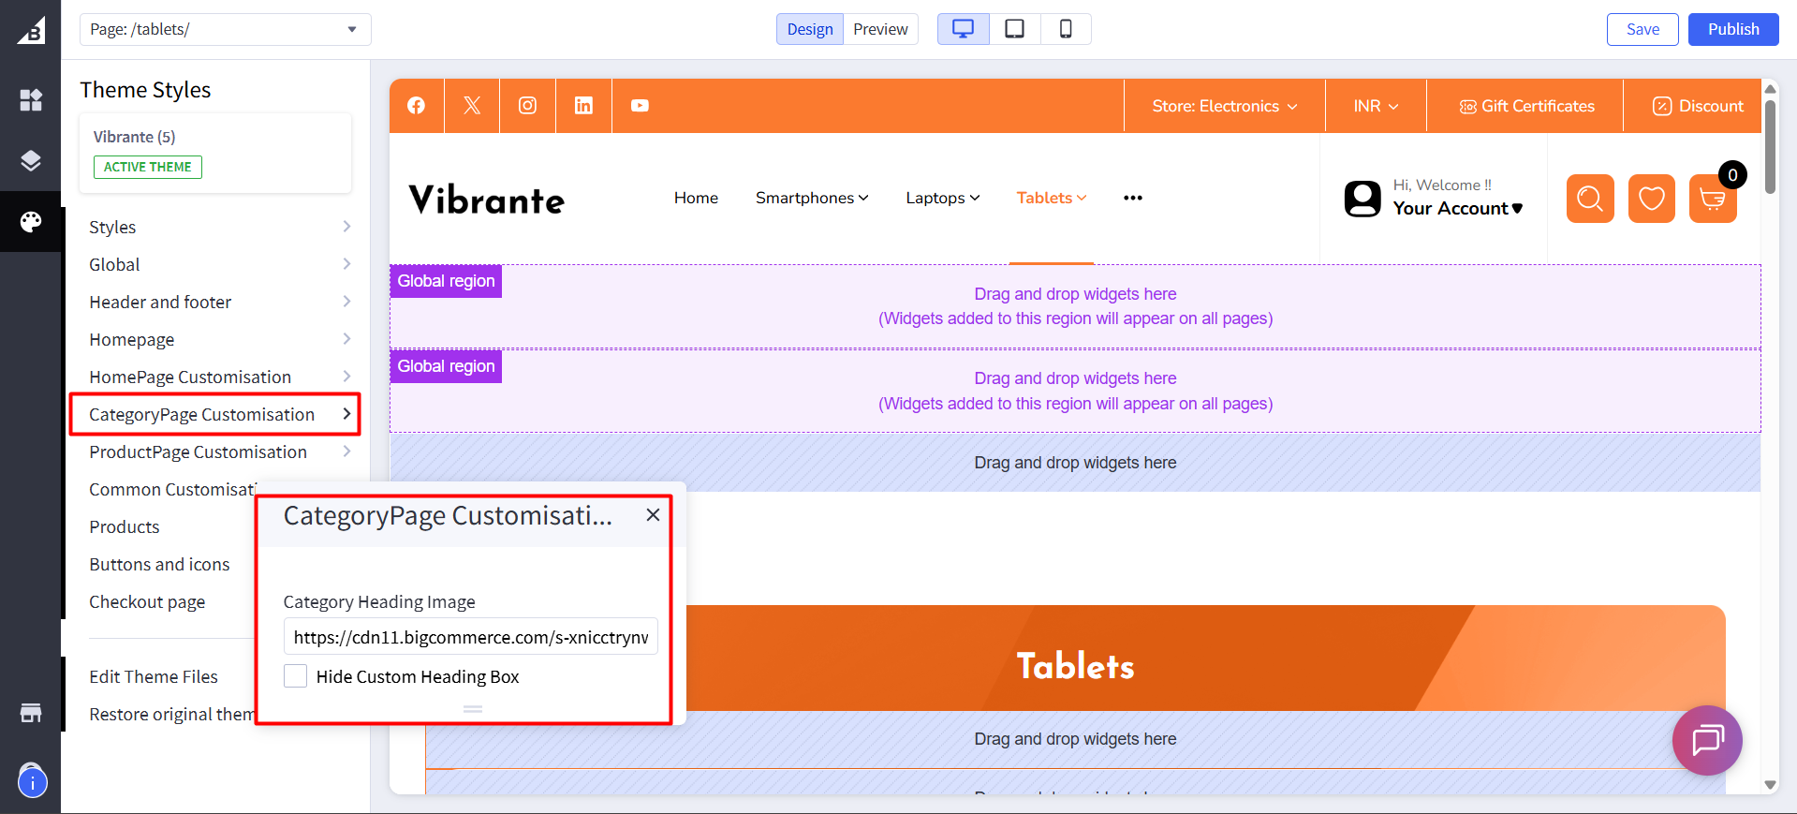Go to the Home menu item

coord(696,198)
